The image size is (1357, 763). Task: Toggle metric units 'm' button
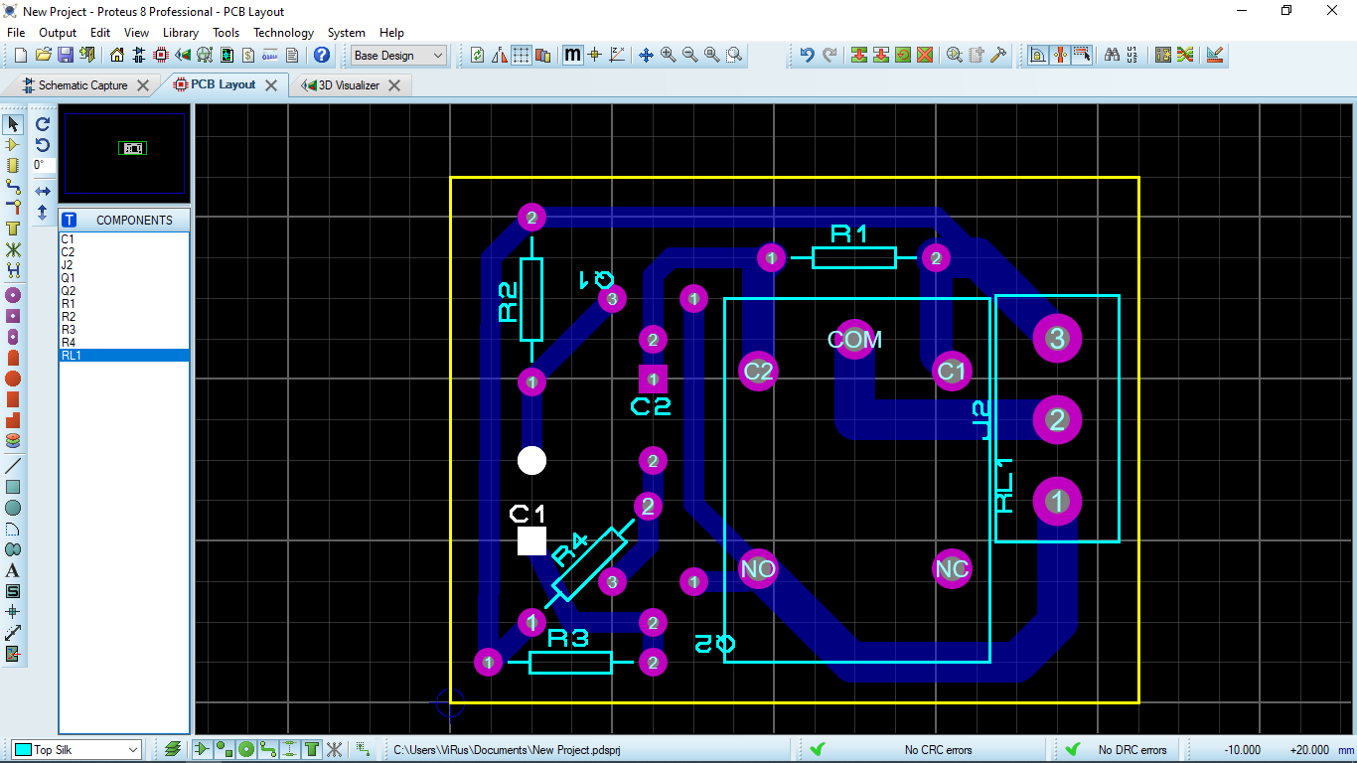(x=572, y=56)
